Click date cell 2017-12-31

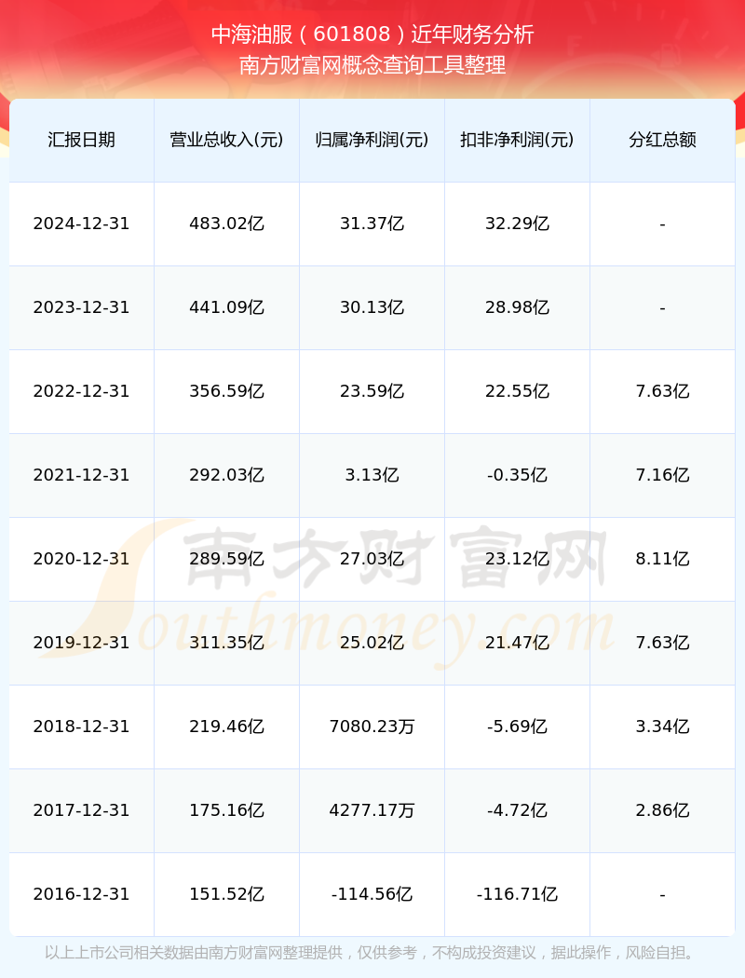point(82,810)
